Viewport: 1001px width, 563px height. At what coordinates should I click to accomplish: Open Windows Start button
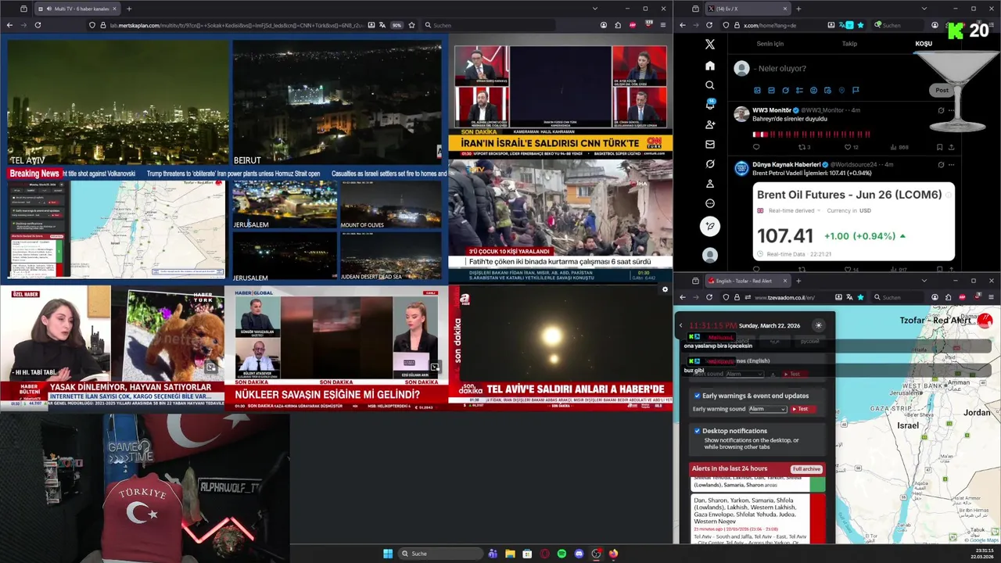387,554
